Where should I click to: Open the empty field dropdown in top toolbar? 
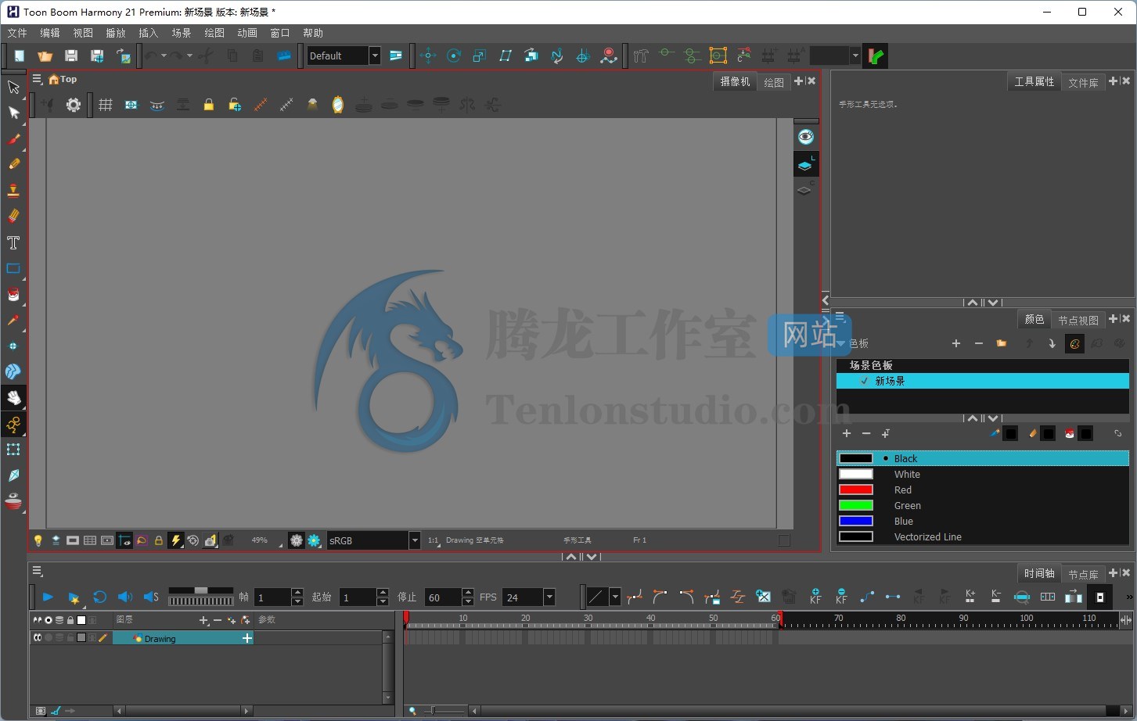tap(855, 56)
